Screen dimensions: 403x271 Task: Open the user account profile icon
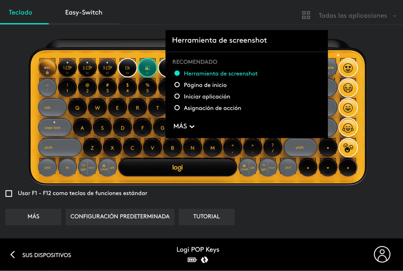pyautogui.click(x=382, y=254)
